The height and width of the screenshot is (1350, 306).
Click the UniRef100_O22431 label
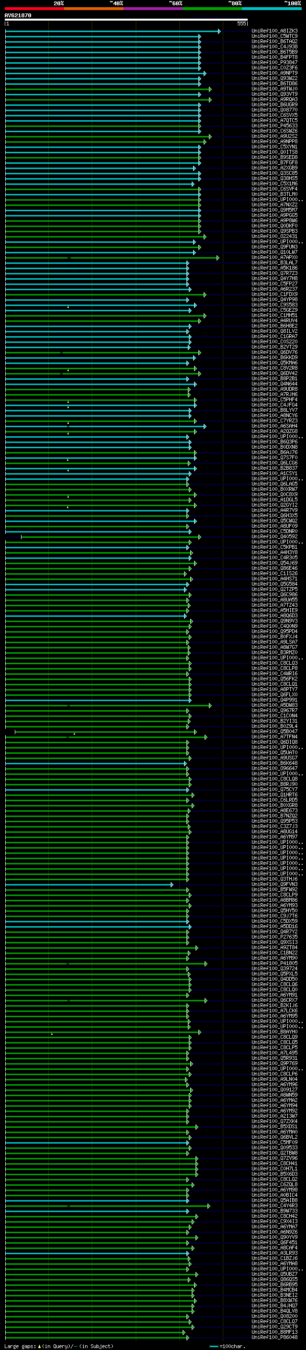coord(274,237)
